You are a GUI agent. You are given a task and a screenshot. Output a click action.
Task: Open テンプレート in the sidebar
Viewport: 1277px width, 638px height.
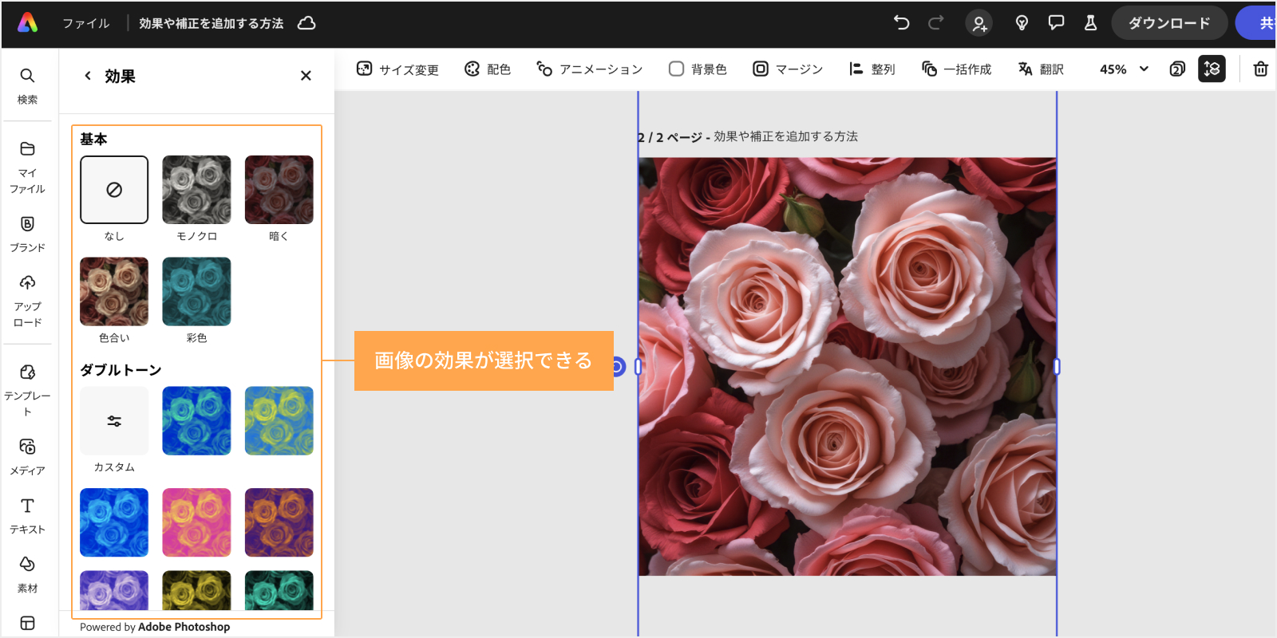click(28, 391)
